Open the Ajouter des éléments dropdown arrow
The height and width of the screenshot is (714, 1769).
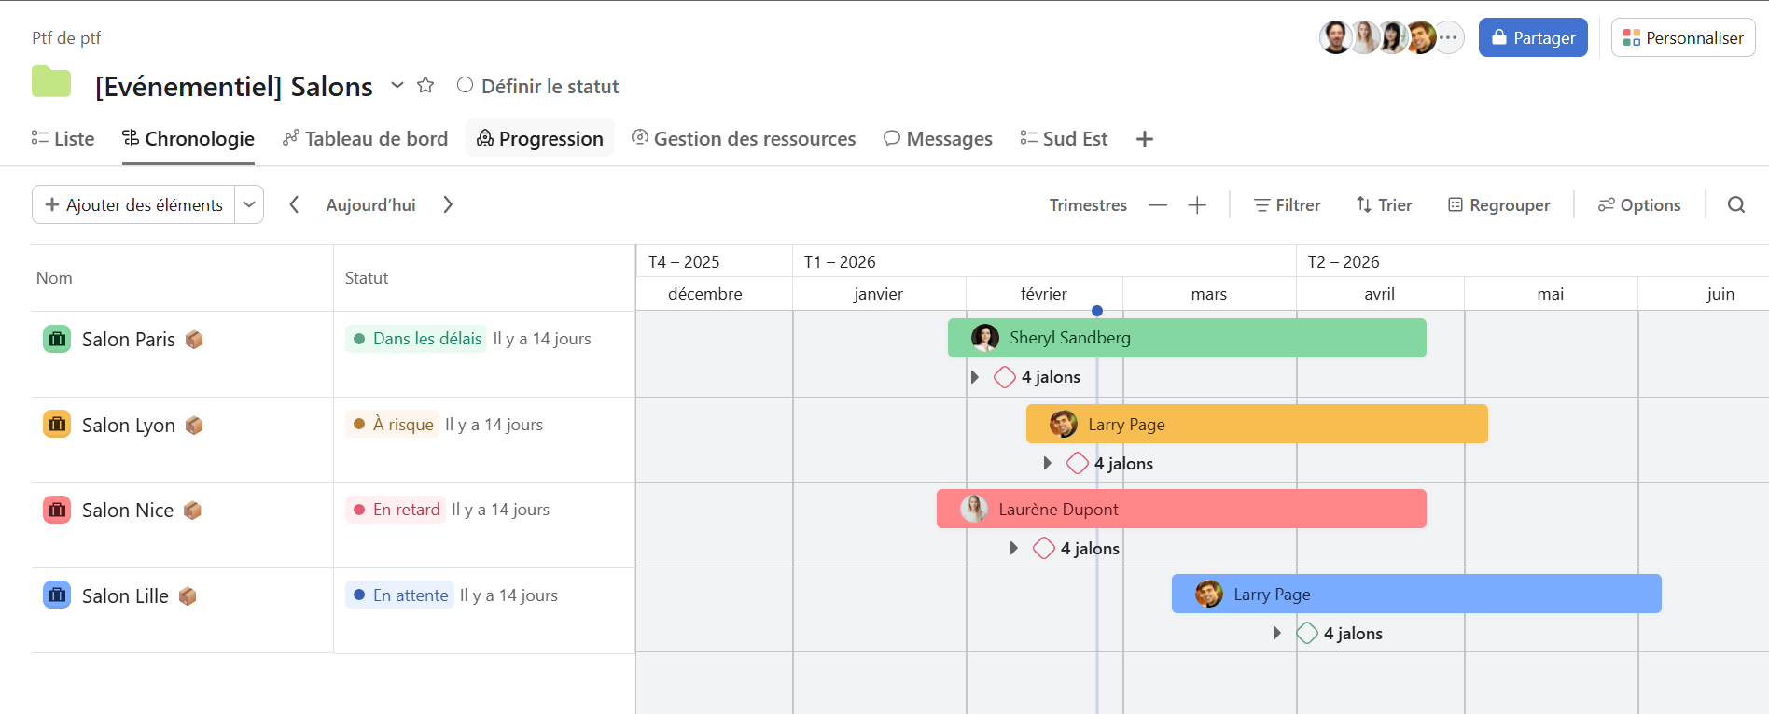click(x=249, y=205)
